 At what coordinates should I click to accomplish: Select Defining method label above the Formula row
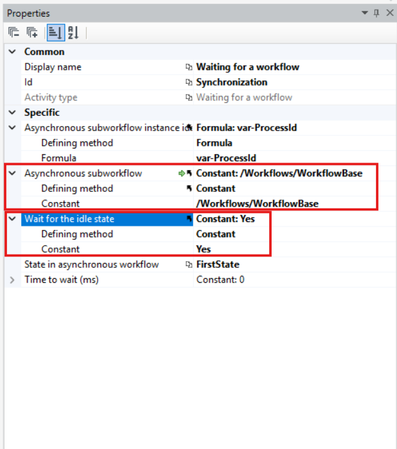pyautogui.click(x=77, y=143)
